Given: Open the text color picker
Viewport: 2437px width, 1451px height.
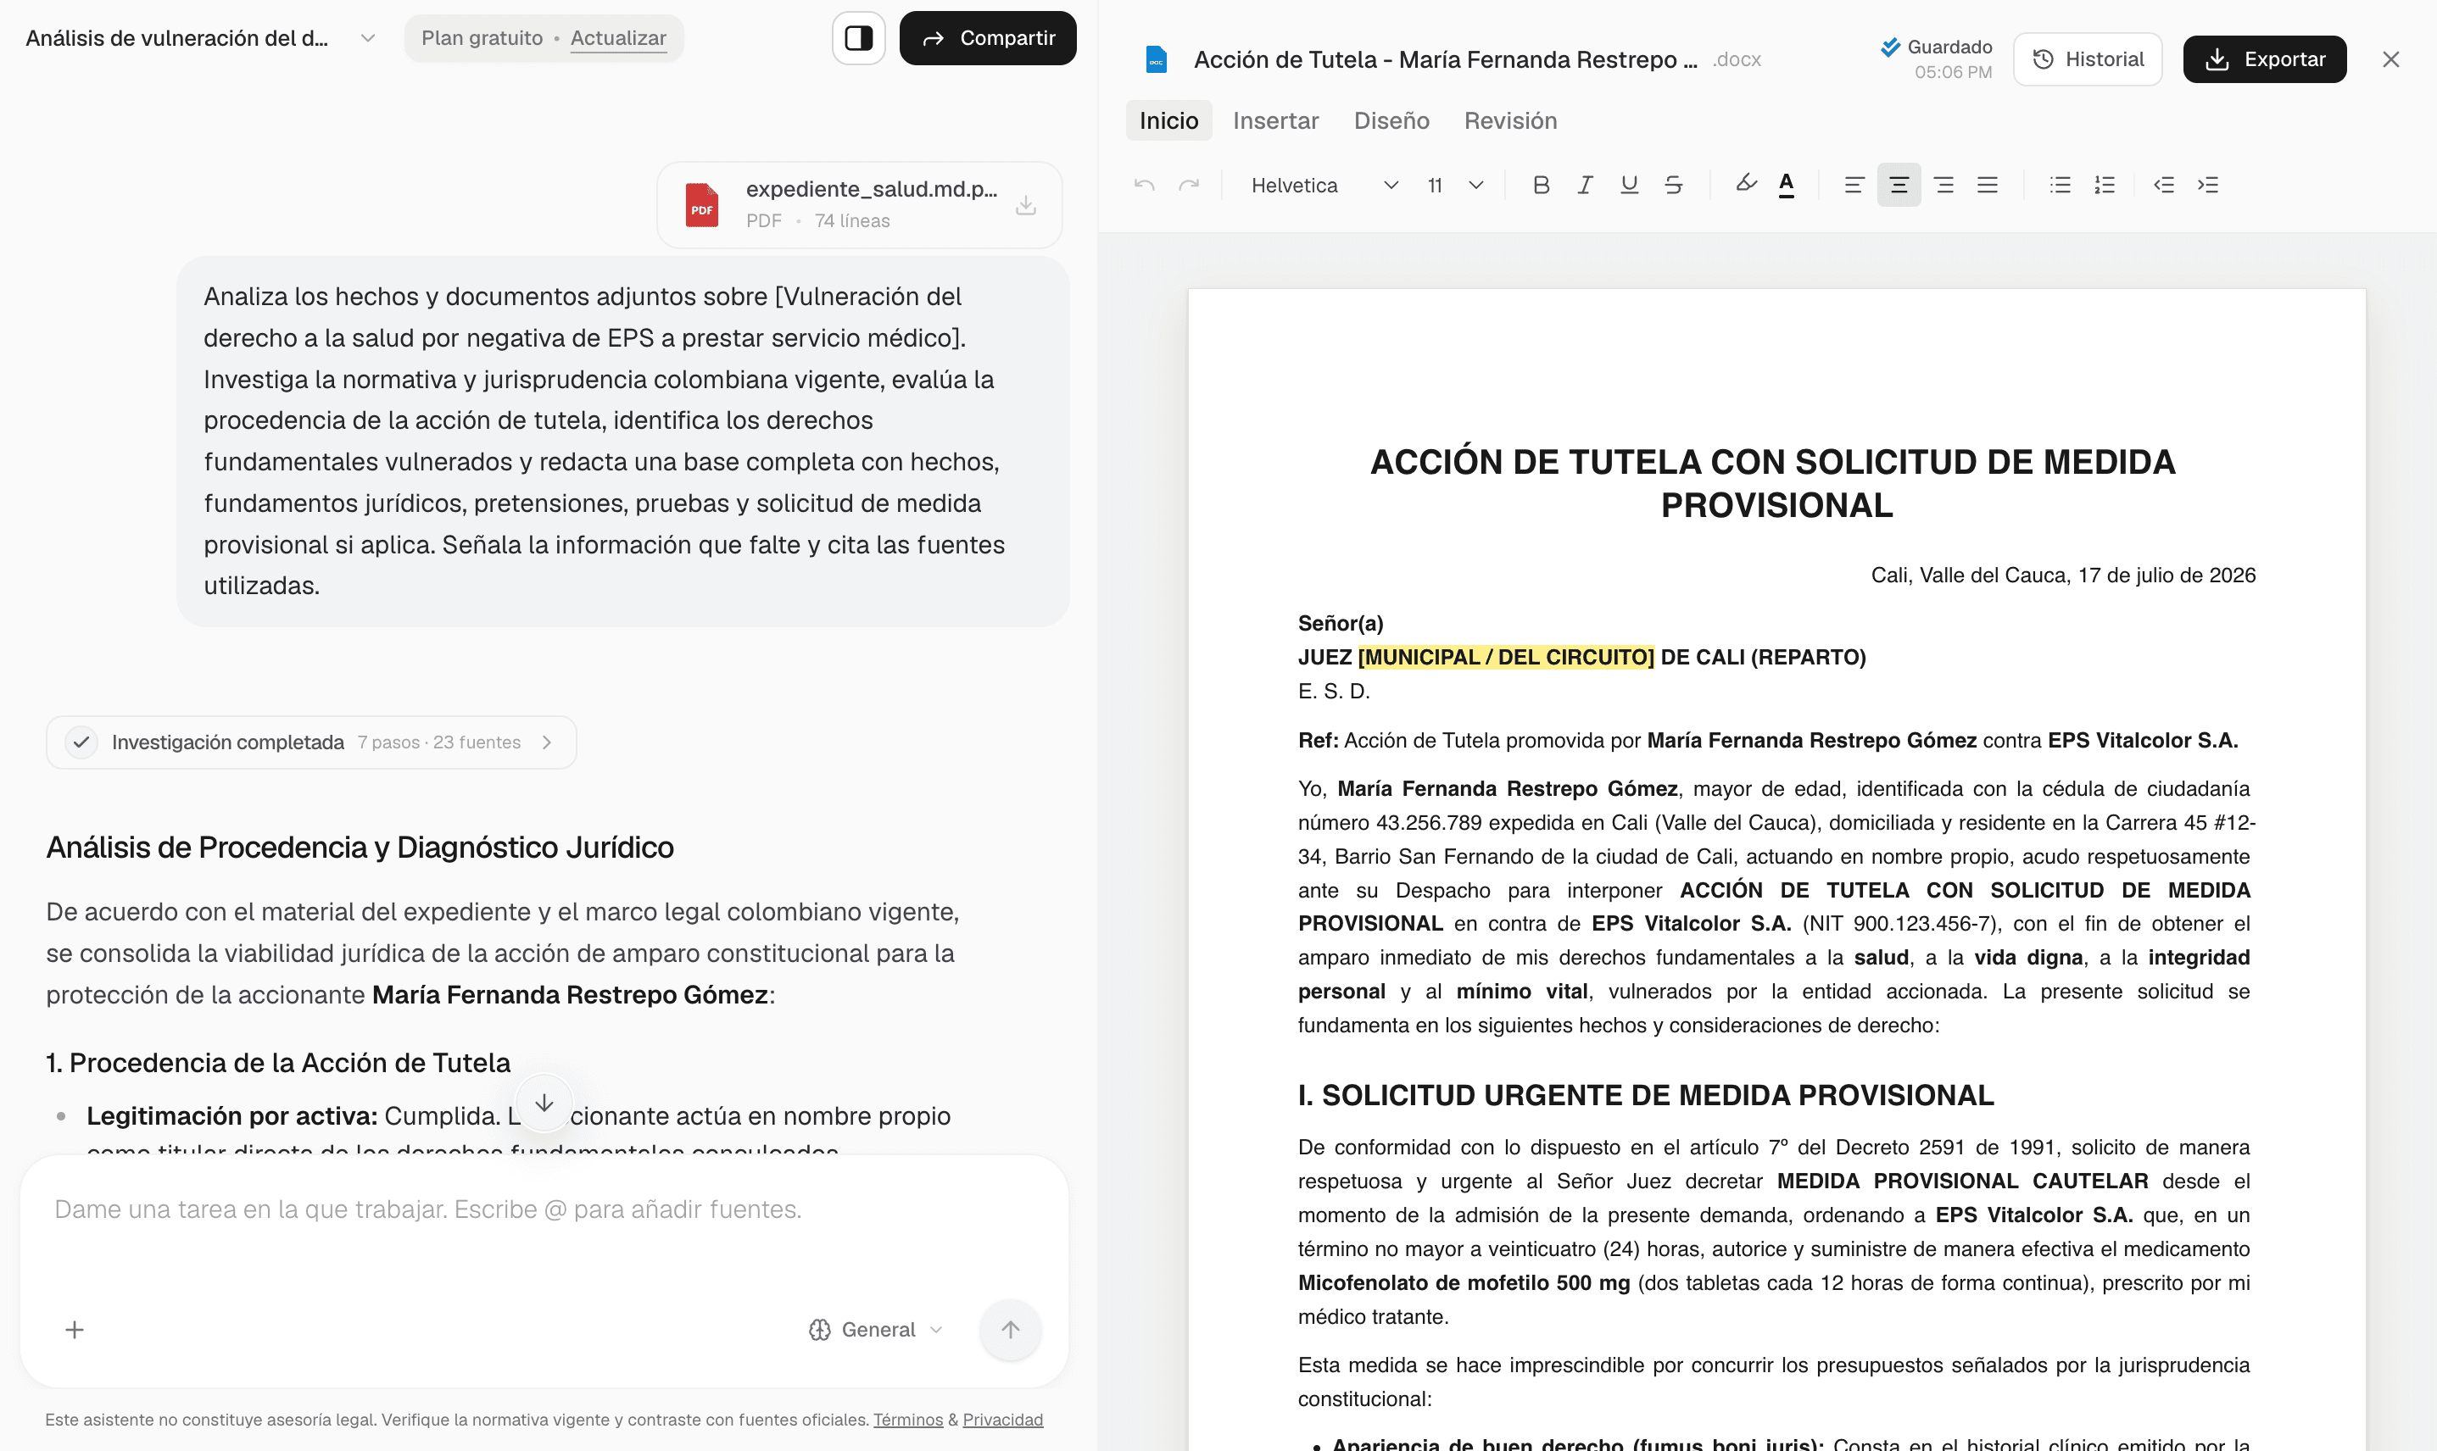Looking at the screenshot, I should pos(1787,185).
